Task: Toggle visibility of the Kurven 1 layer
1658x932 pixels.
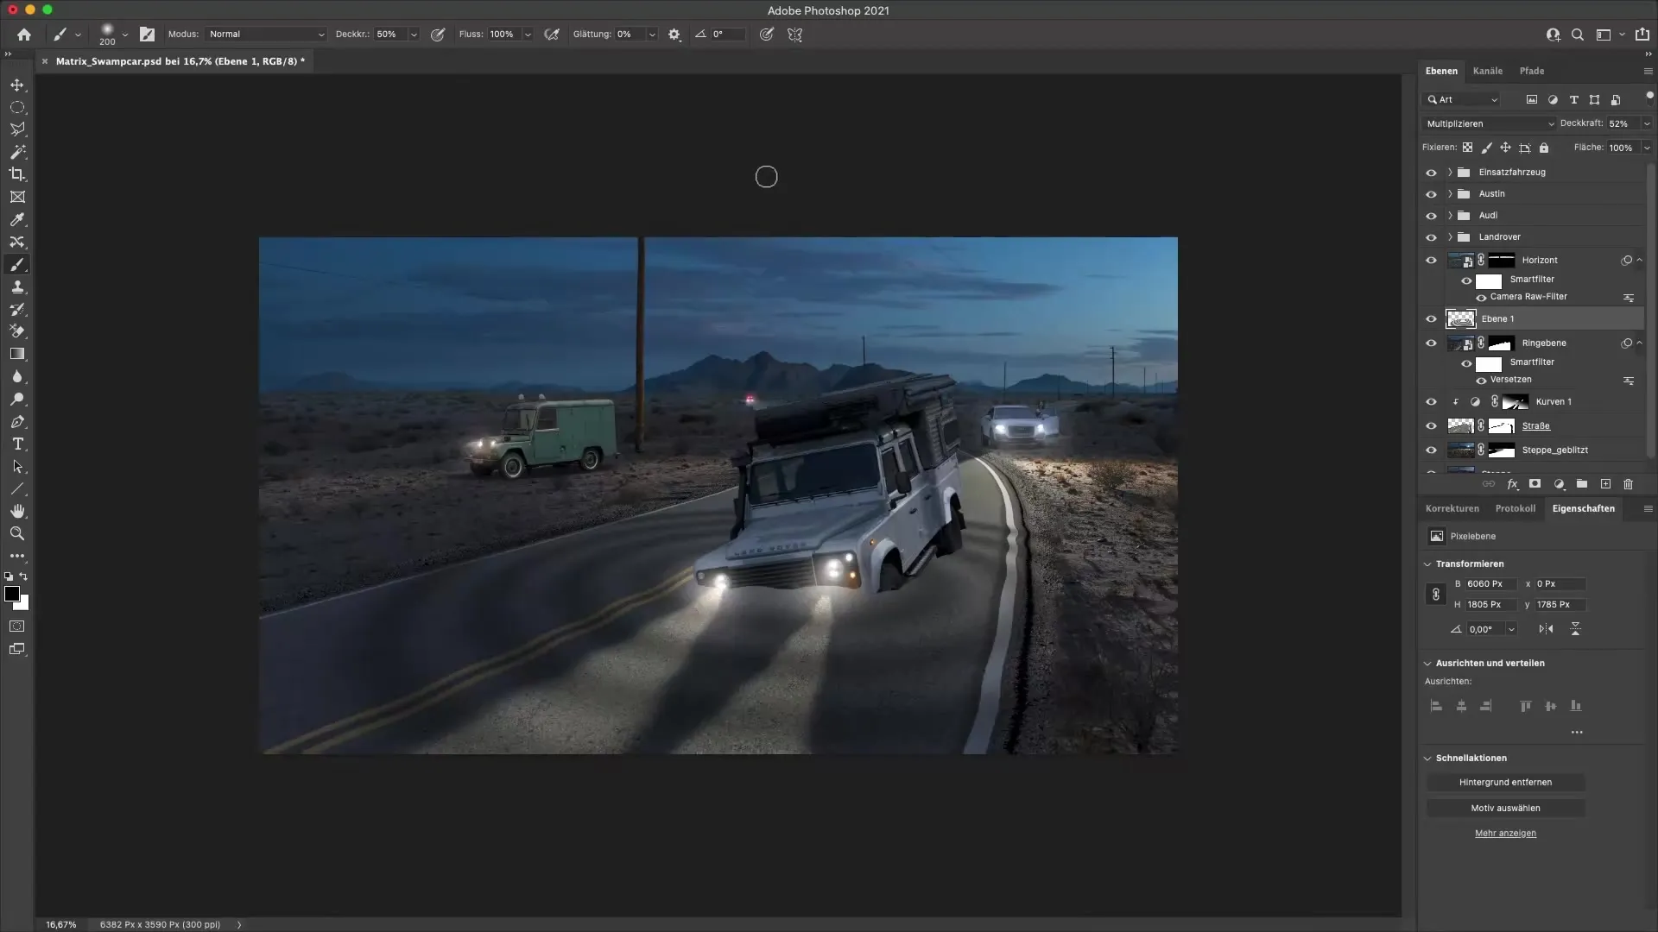Action: click(x=1432, y=401)
